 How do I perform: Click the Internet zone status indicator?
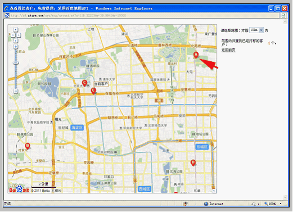click(x=214, y=204)
